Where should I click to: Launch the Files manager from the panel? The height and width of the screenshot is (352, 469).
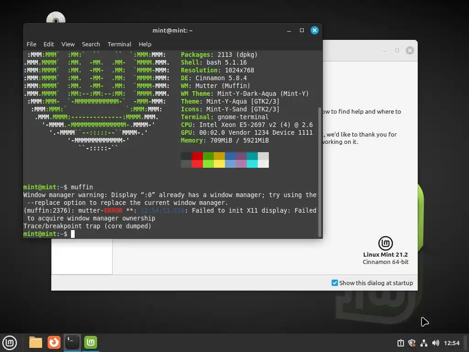[36, 342]
